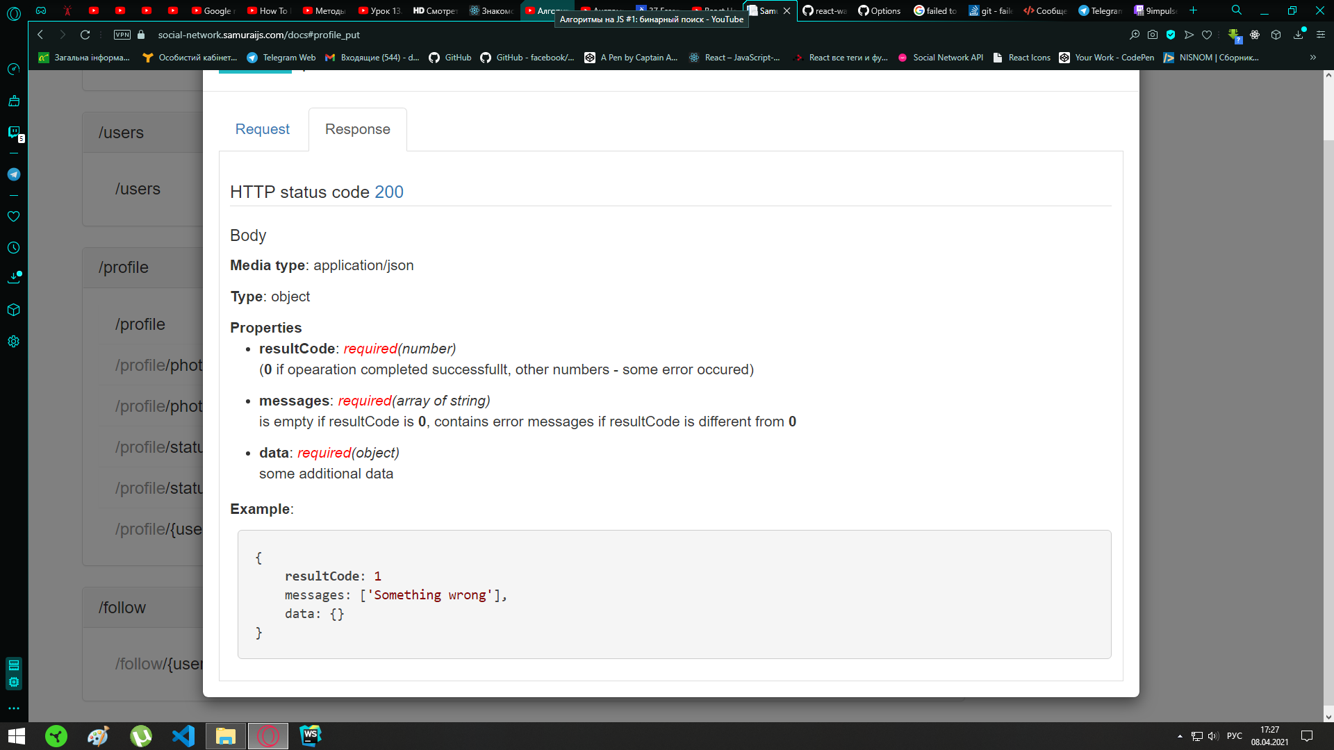Select the Response tab
This screenshot has height=750, width=1334.
click(357, 129)
